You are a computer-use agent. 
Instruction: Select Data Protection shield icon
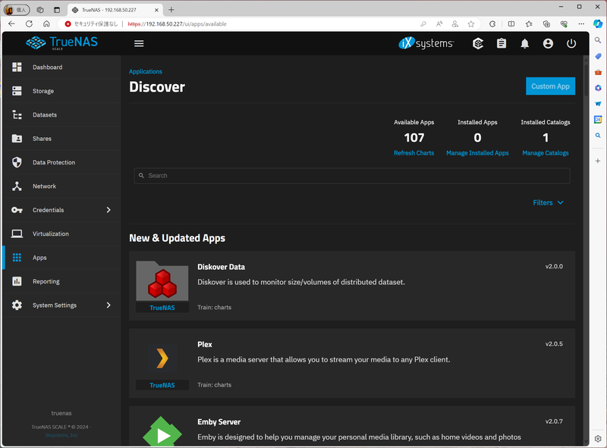pyautogui.click(x=17, y=162)
